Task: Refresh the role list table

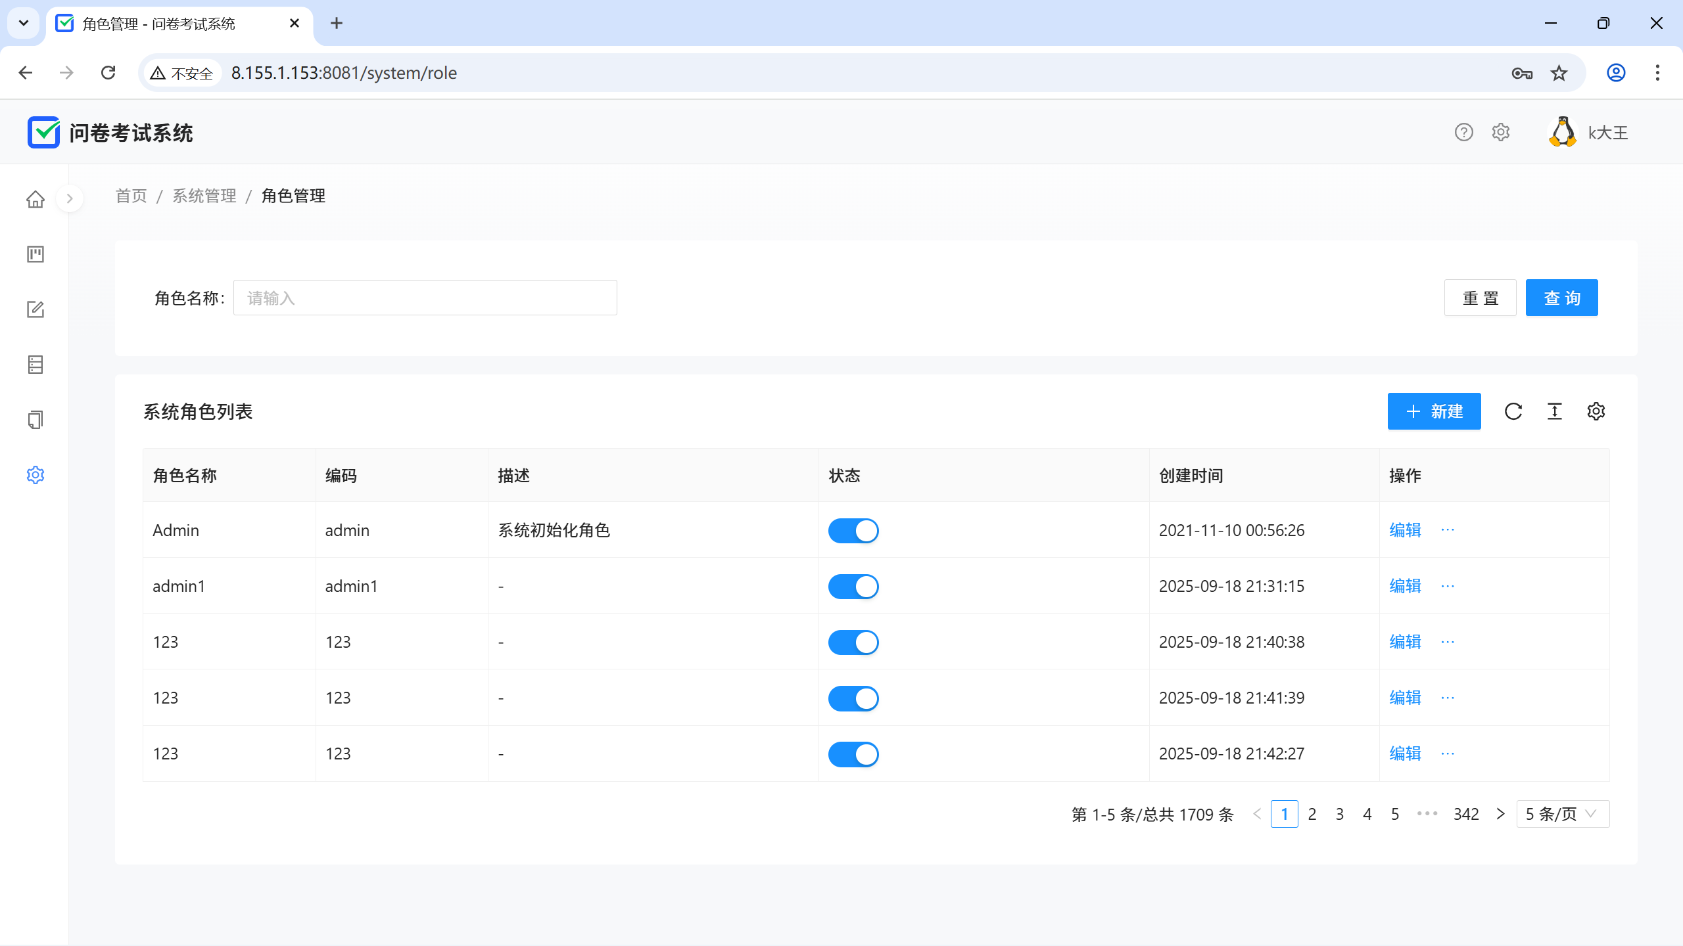Action: pos(1513,411)
